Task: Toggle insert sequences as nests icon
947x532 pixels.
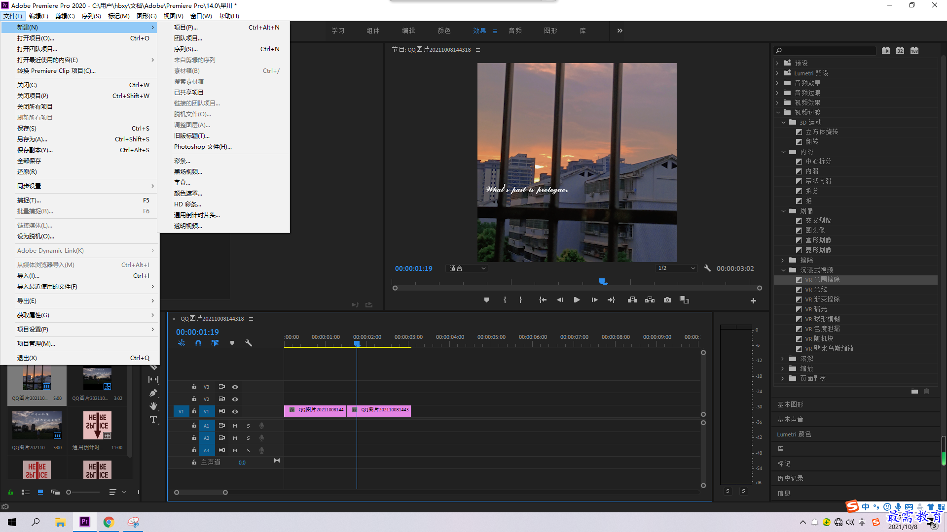Action: pos(182,343)
